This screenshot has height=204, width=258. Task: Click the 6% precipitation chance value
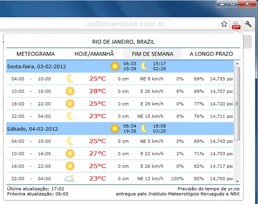180,91
